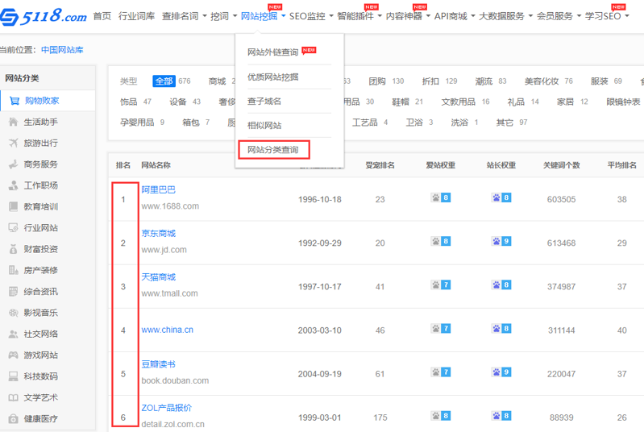Viewport: 644px width, 432px height.
Task: Click the monitor icon beside 行业网站
Action: click(x=14, y=228)
